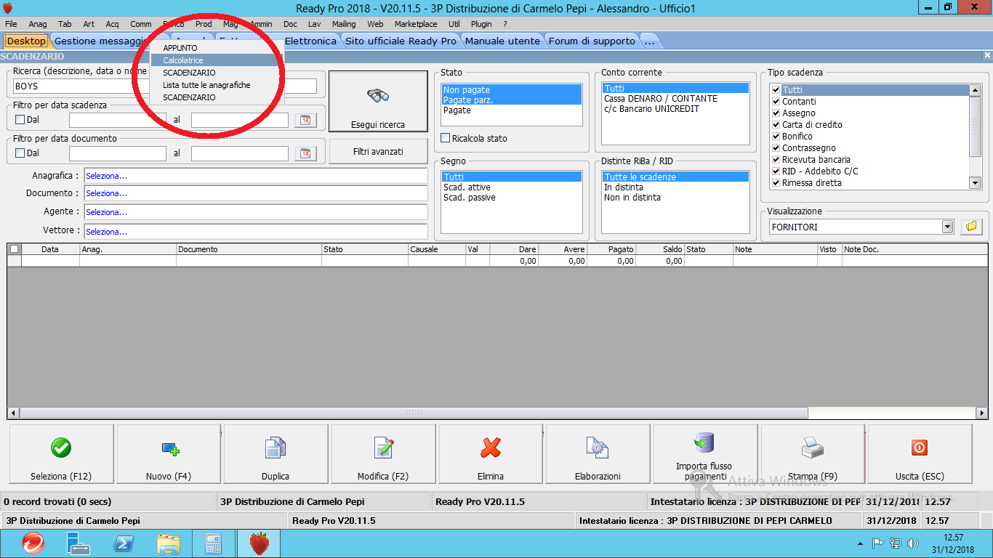993x558 pixels.
Task: Open PowerShell from the taskbar
Action: tap(124, 543)
